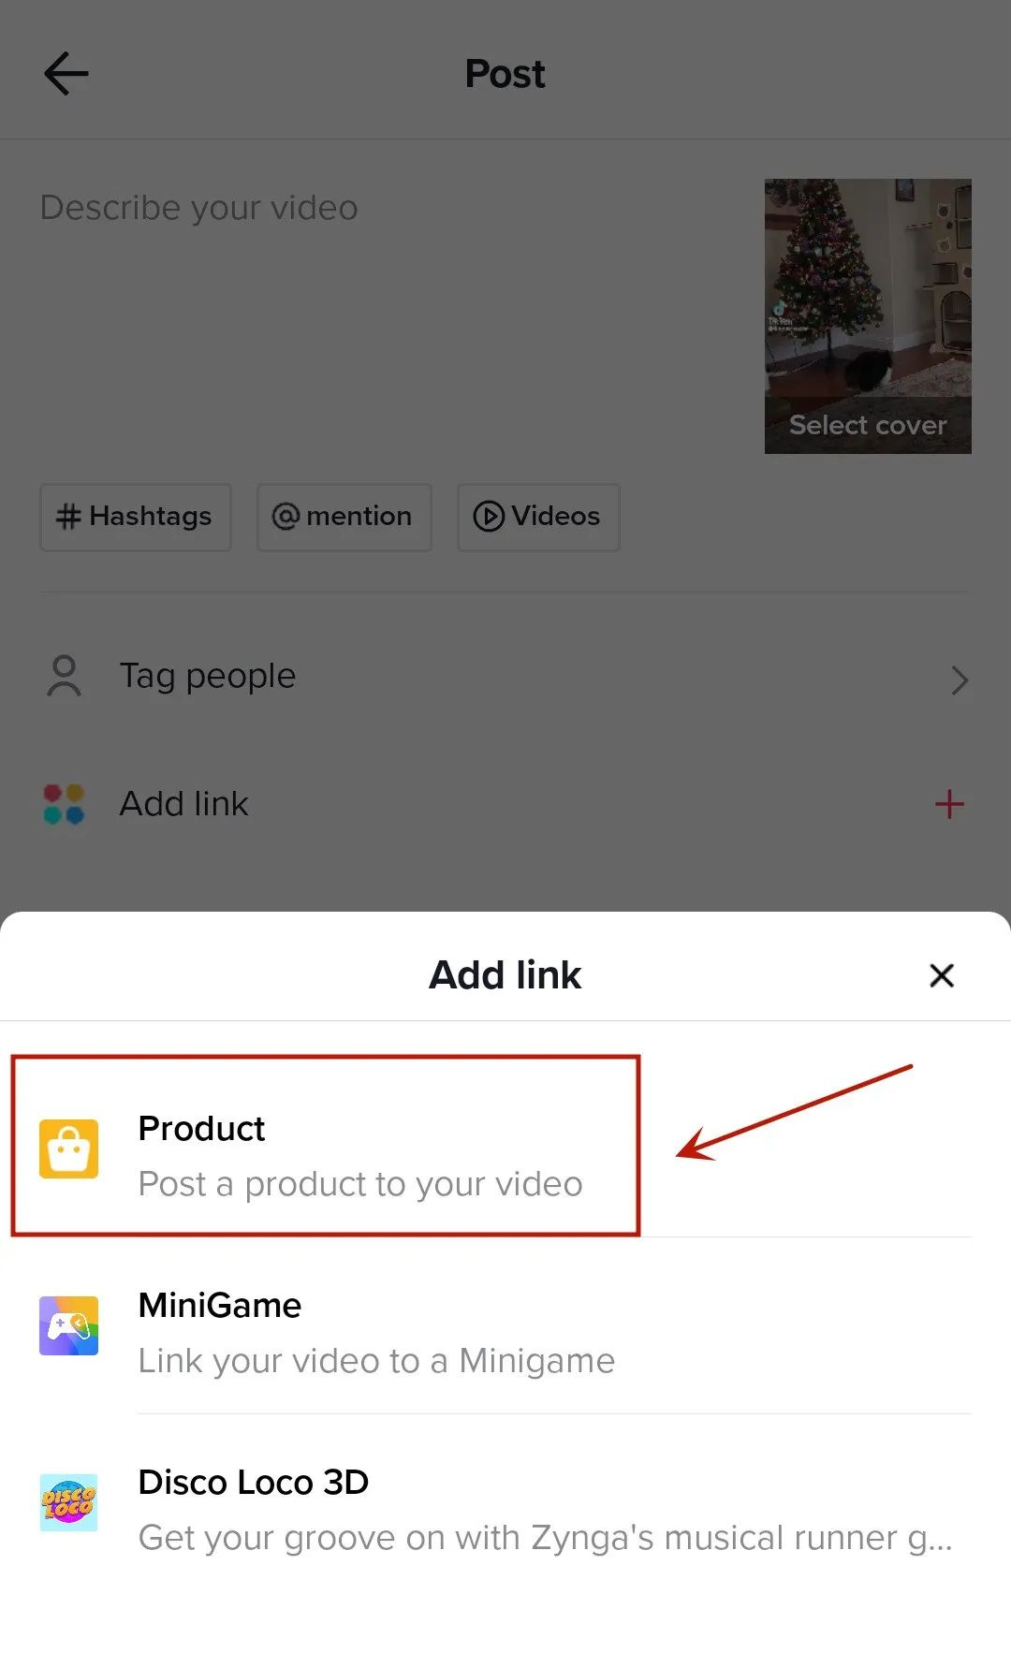Pick the Disco Loco 3D entry
Screen dimensions: 1011x1653
click(543, 1508)
